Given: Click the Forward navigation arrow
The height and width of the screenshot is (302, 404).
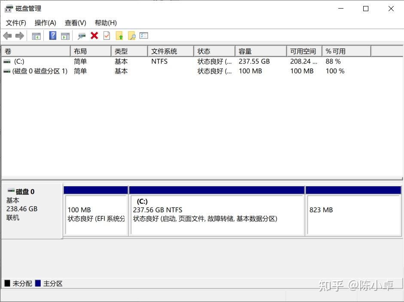Looking at the screenshot, I should [x=19, y=36].
